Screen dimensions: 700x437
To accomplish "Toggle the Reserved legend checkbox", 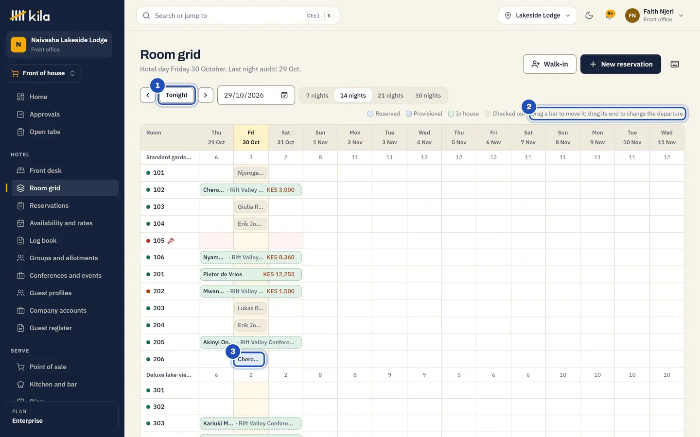I will coord(370,114).
